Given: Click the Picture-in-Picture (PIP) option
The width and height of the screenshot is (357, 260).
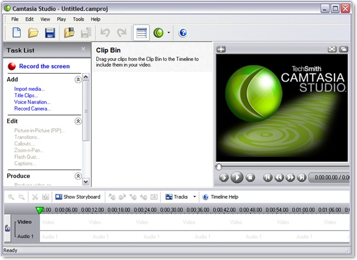Looking at the screenshot, I should [x=40, y=131].
